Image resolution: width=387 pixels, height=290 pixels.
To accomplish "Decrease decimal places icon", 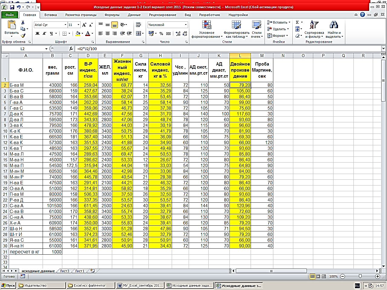I will tap(185, 34).
